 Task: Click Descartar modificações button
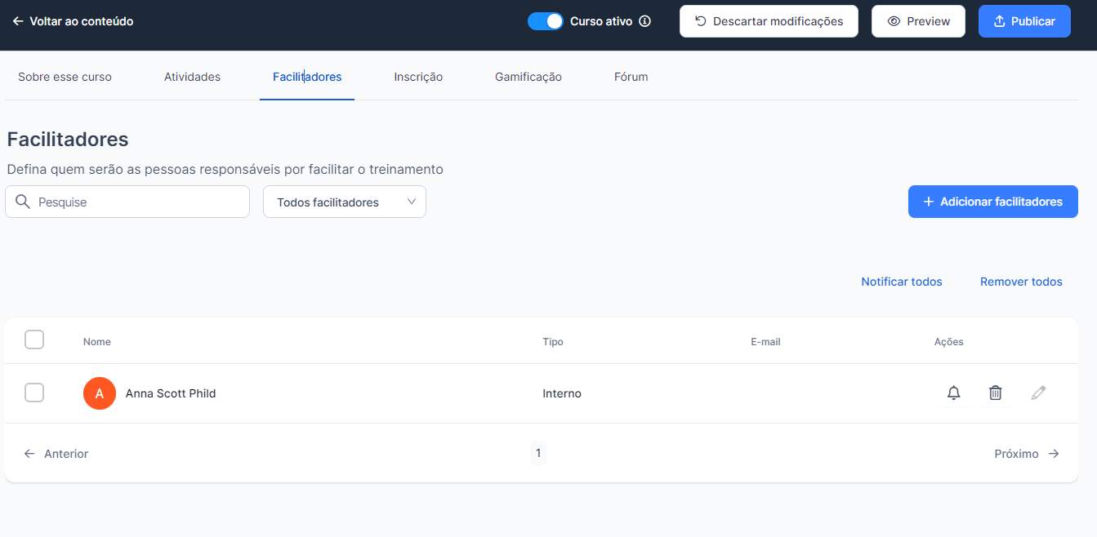pyautogui.click(x=768, y=21)
